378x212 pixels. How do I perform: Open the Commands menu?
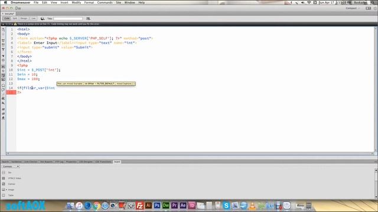tap(105, 2)
